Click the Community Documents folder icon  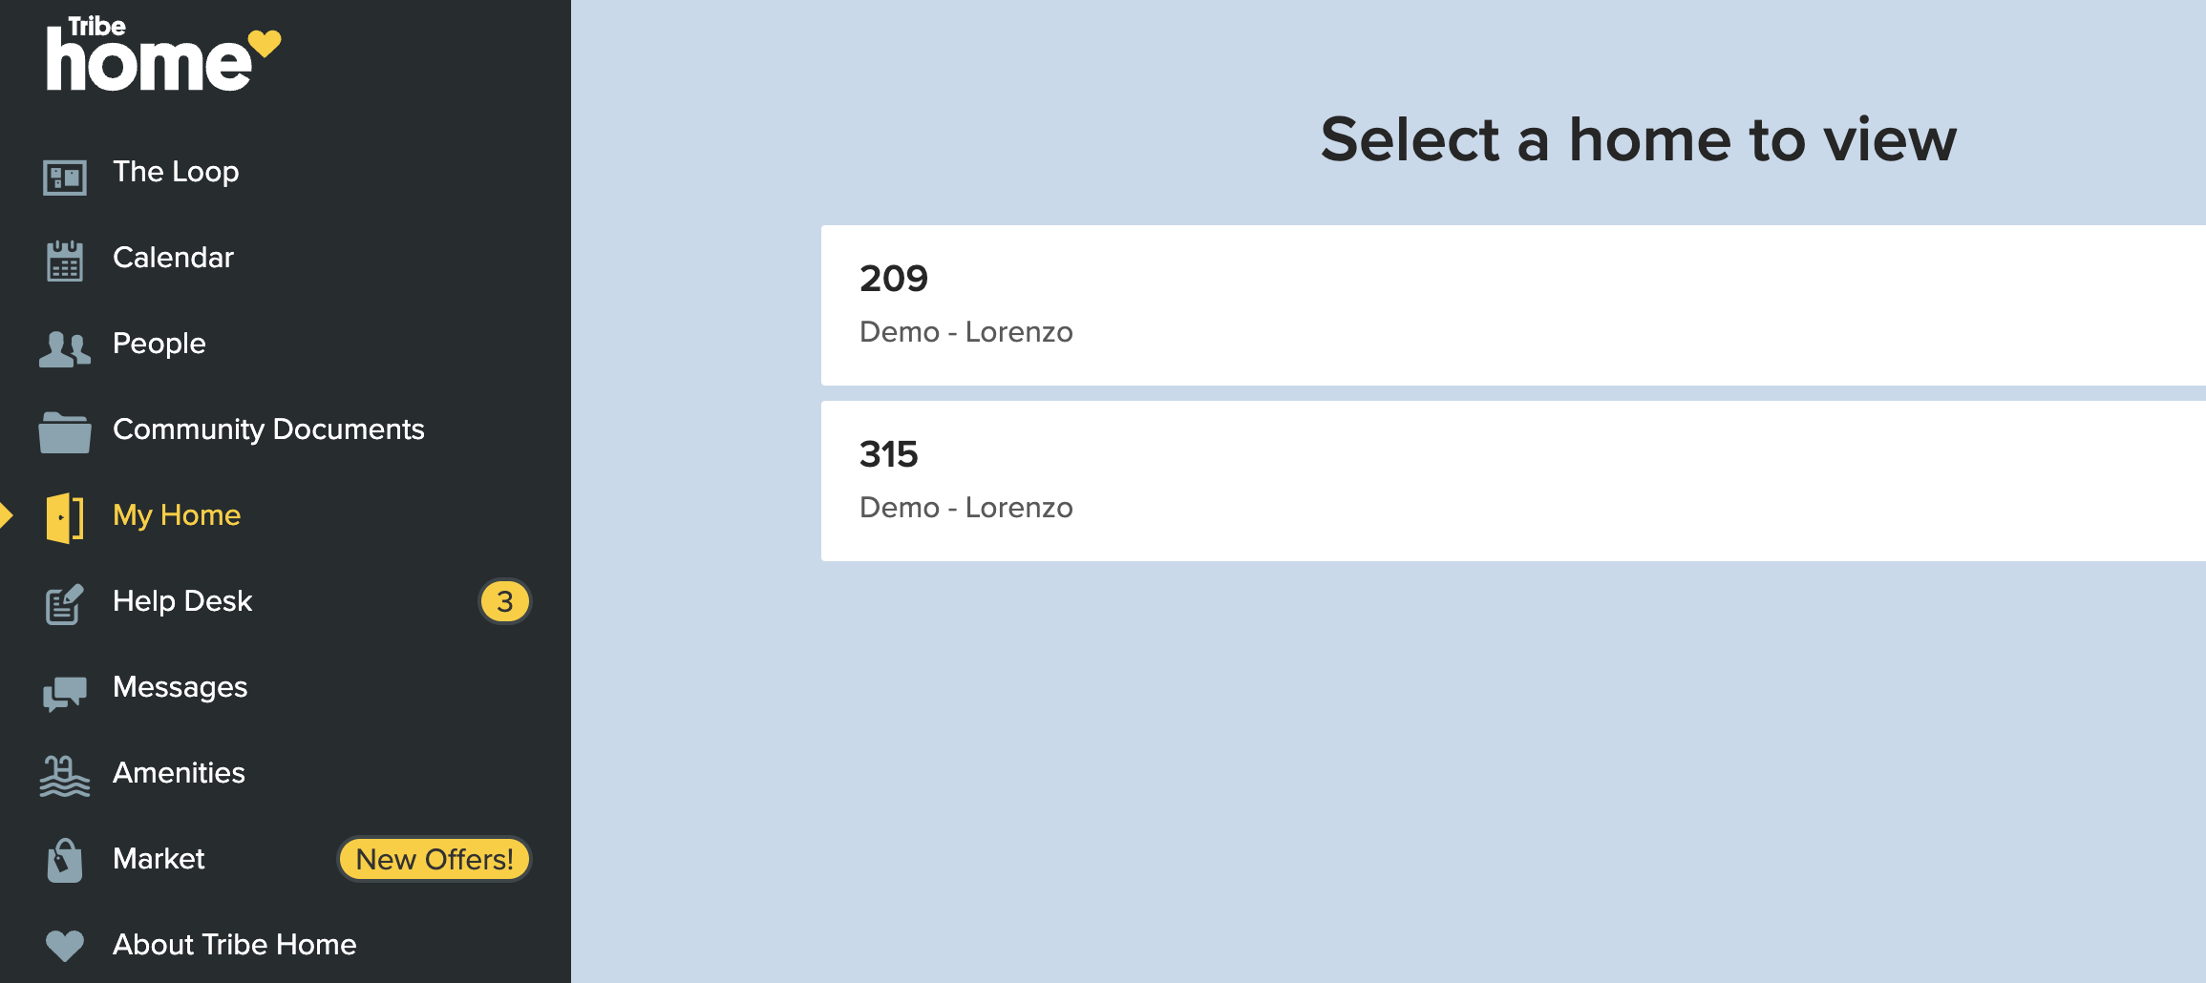point(65,432)
